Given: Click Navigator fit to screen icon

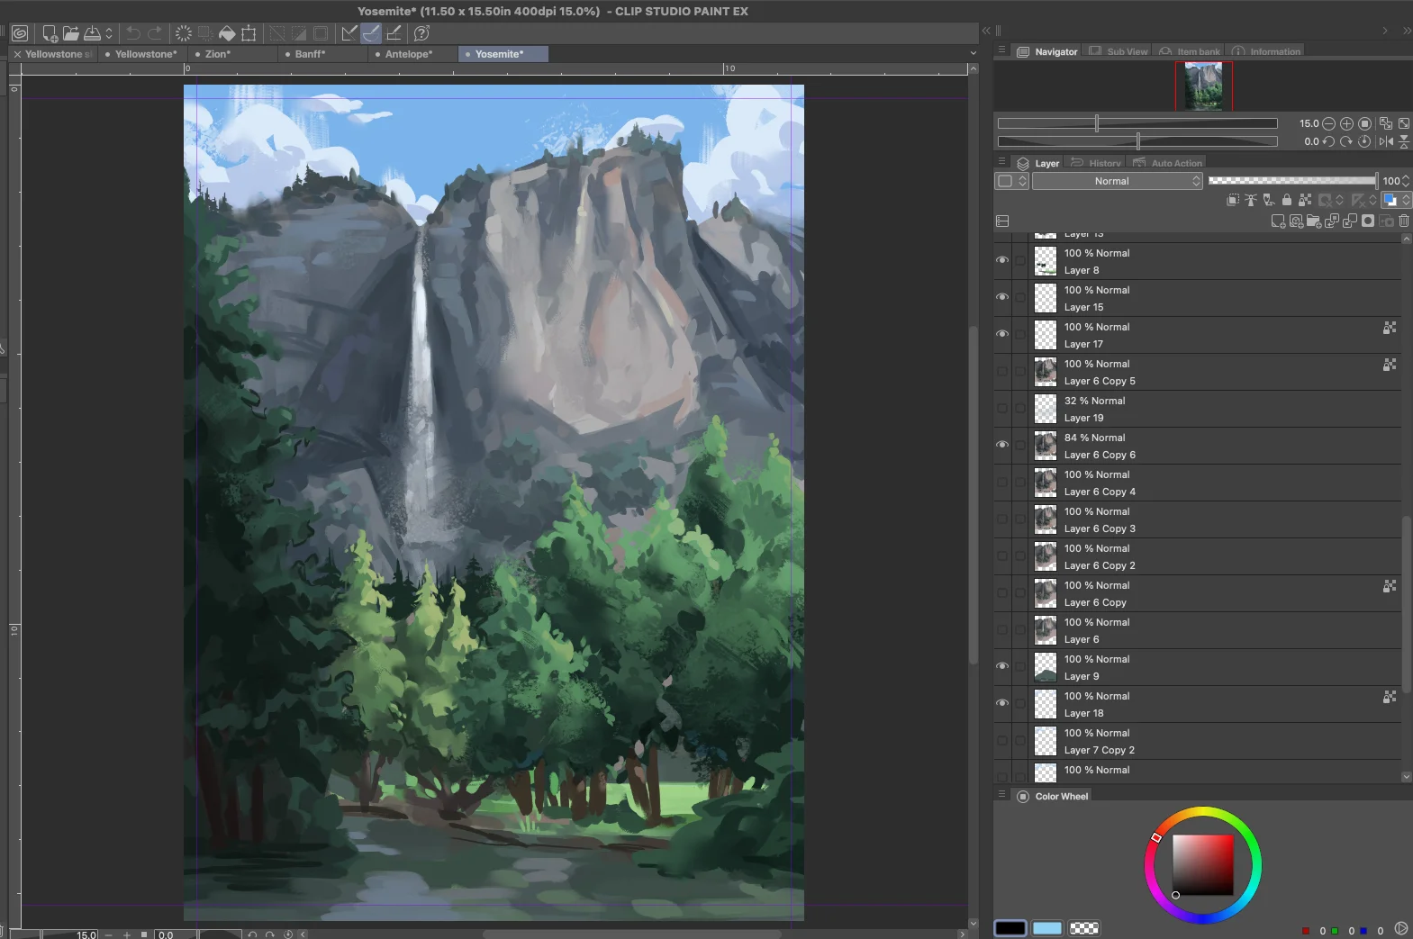Looking at the screenshot, I should (1404, 123).
